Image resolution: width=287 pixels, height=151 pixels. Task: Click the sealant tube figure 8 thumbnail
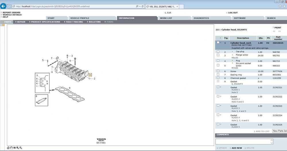click(x=42, y=100)
